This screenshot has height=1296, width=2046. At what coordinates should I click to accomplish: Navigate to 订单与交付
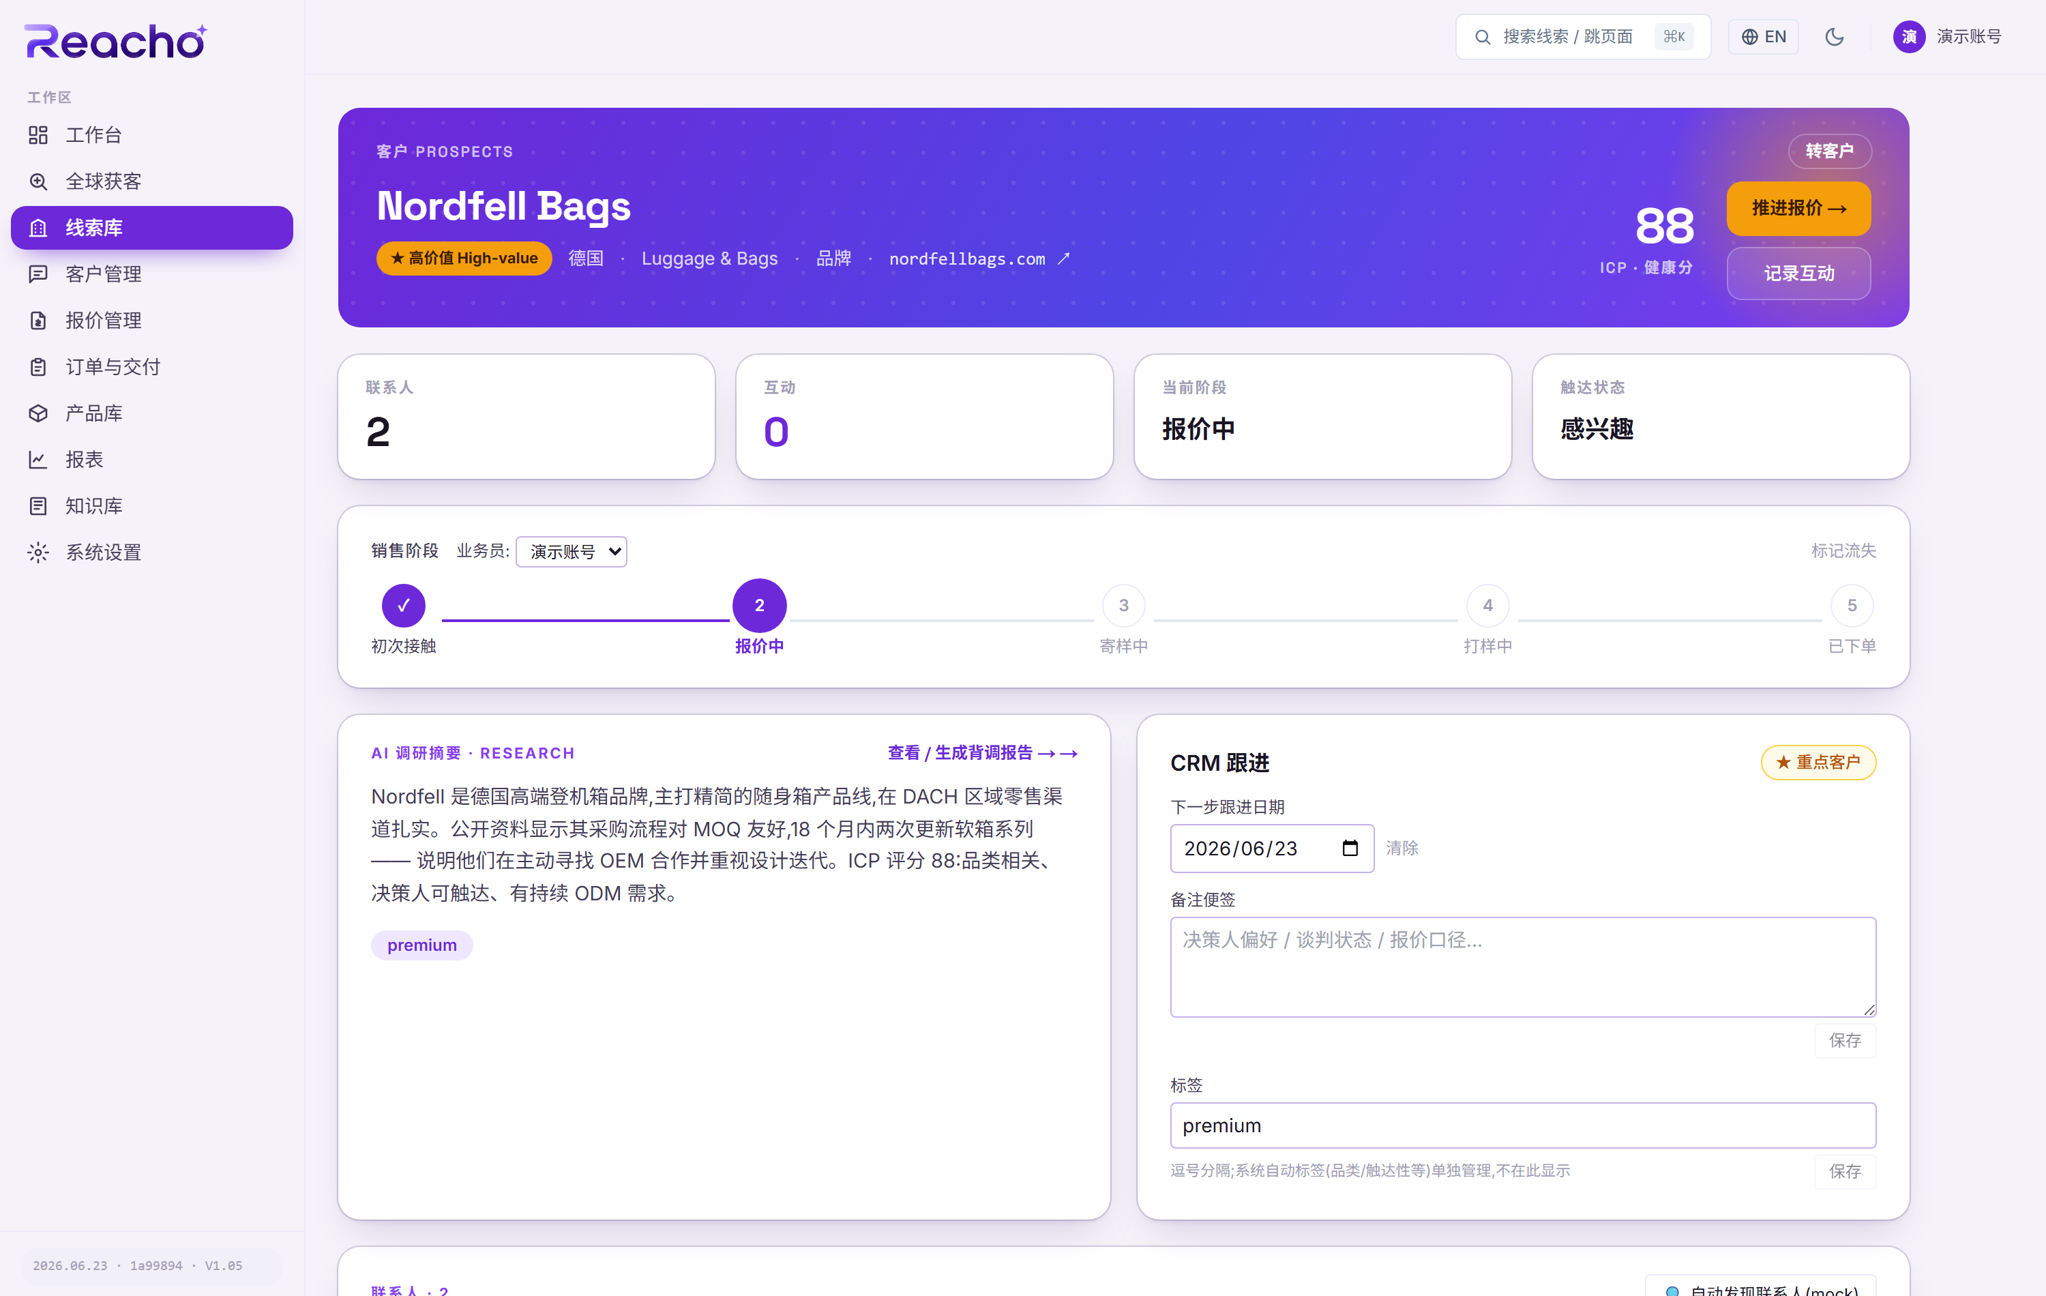pos(152,366)
